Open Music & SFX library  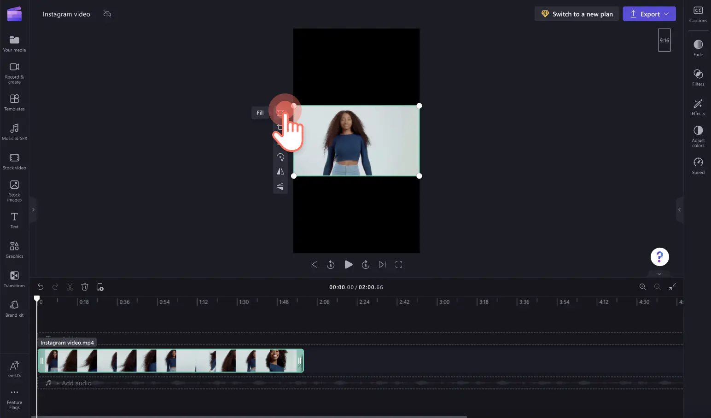(x=14, y=132)
